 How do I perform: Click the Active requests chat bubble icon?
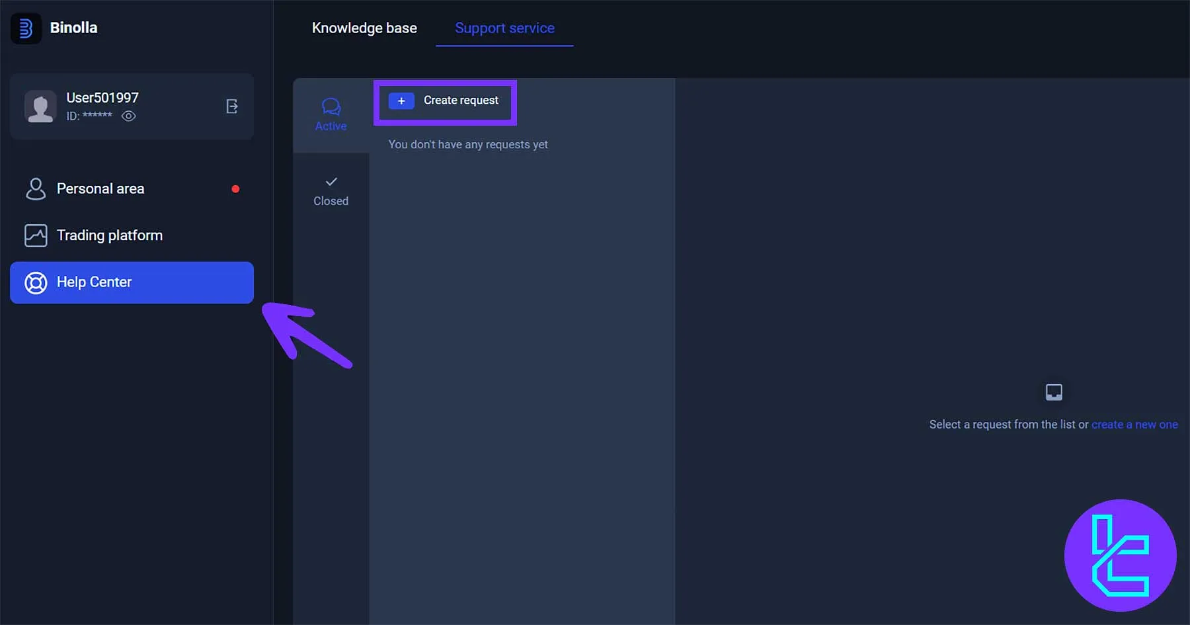click(331, 106)
